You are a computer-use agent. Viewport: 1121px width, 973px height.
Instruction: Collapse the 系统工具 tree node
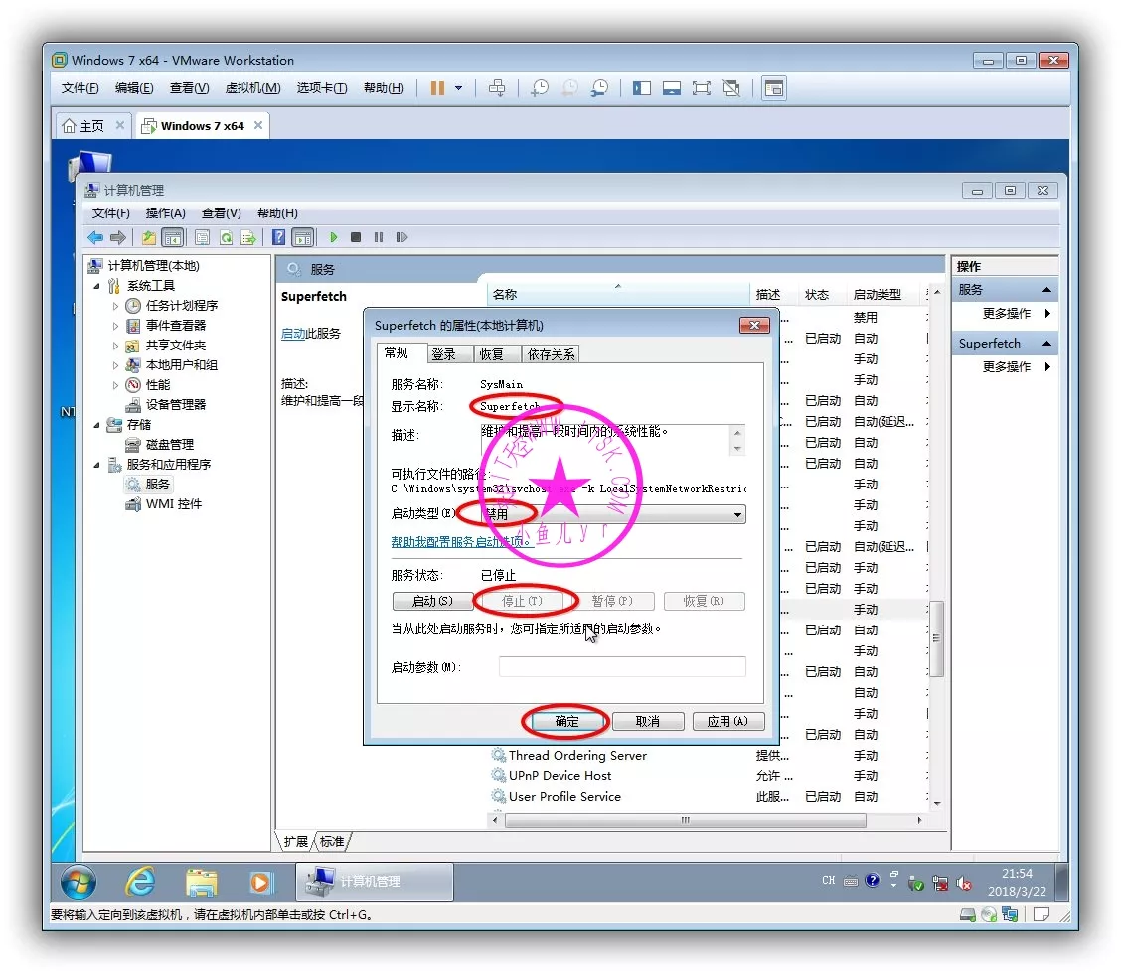click(x=97, y=286)
